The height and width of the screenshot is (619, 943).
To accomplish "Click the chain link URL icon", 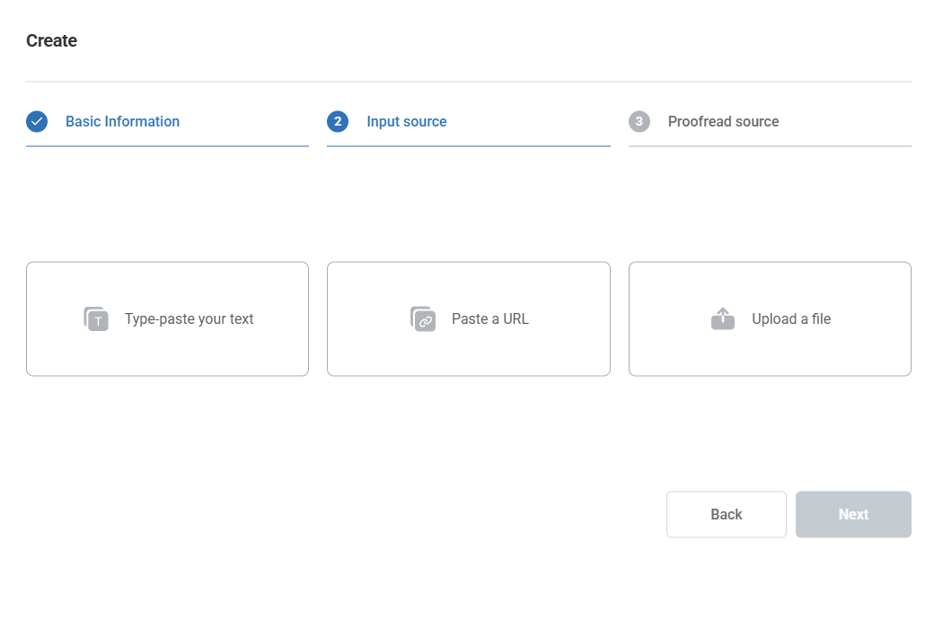I will tap(423, 318).
